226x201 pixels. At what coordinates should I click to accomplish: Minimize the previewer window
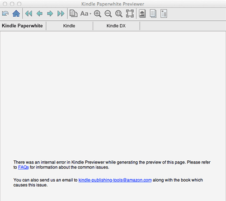12,4
